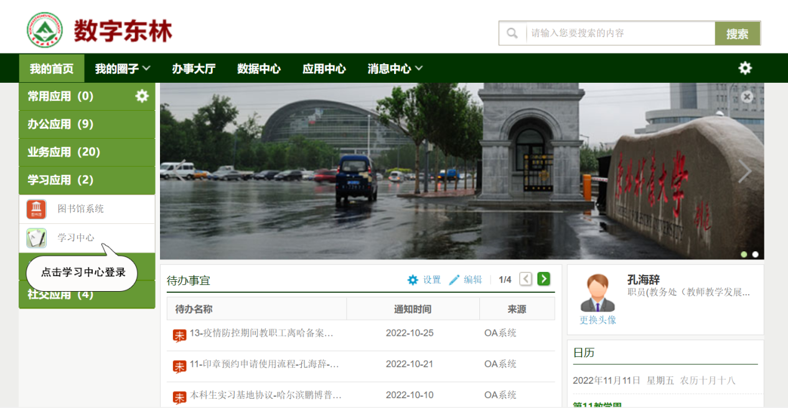Screen dimensions: 788x408
Task: Click the 更换头像 link
Action: (598, 320)
